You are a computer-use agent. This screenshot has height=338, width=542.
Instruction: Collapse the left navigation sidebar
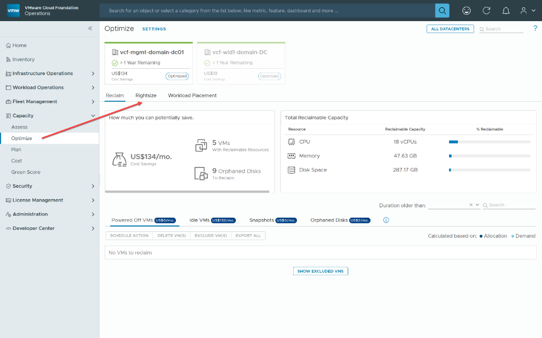[x=90, y=28]
